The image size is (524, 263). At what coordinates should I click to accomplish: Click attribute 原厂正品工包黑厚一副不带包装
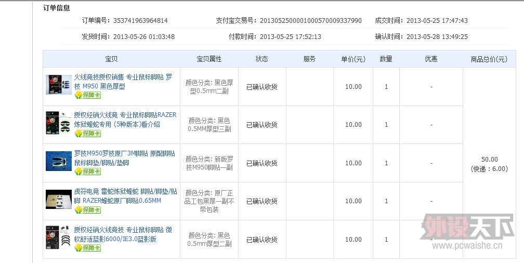coord(209,201)
